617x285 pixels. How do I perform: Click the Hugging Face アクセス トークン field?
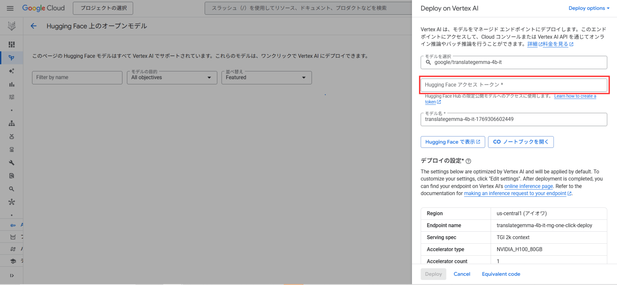514,85
